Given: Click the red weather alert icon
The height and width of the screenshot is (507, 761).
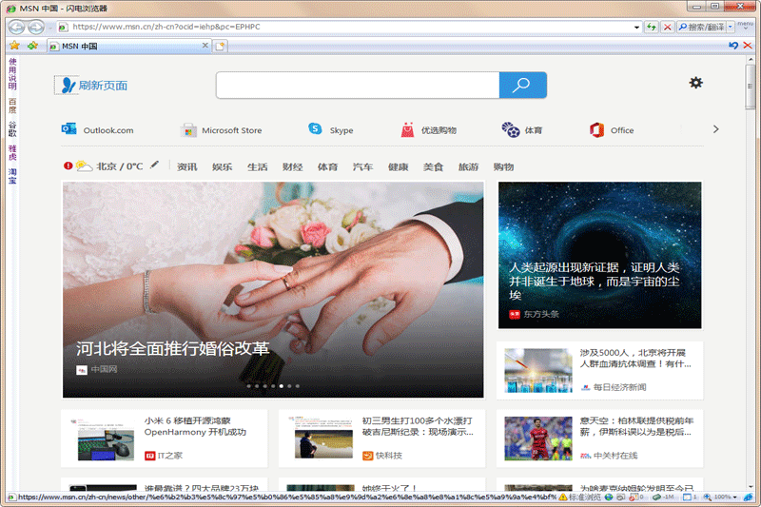Looking at the screenshot, I should [68, 166].
